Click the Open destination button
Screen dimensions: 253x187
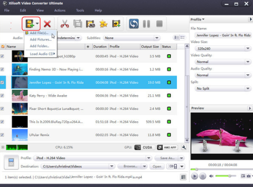click(x=157, y=166)
